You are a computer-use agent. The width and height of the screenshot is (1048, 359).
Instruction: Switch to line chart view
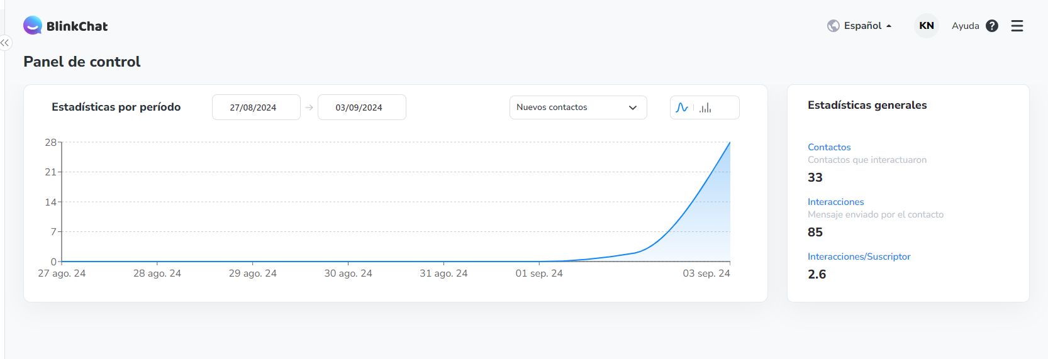point(682,108)
